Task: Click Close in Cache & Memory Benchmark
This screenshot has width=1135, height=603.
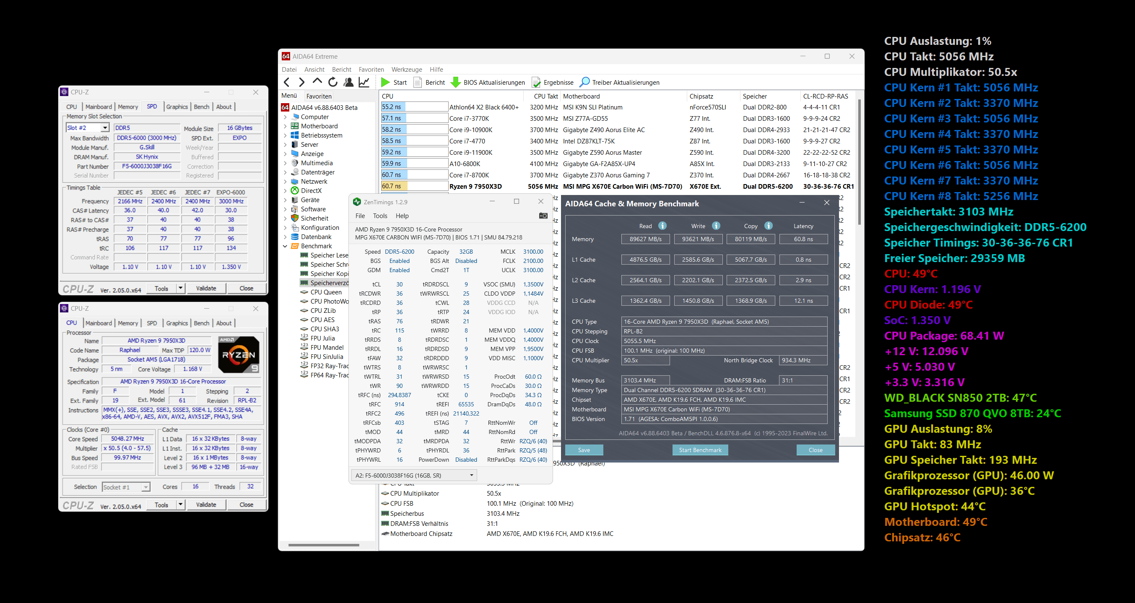Action: pyautogui.click(x=815, y=450)
